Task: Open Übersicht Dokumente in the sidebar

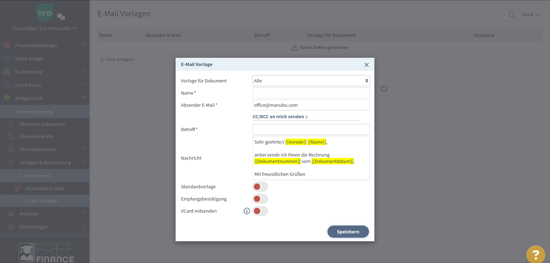Action: point(42,124)
